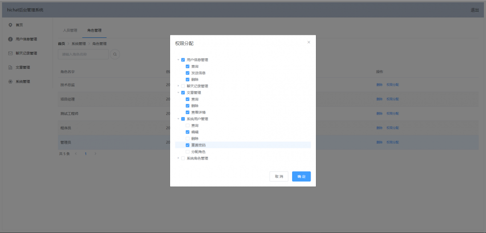Check the 分配角色 checkbox
This screenshot has height=233, width=486.
coord(188,151)
